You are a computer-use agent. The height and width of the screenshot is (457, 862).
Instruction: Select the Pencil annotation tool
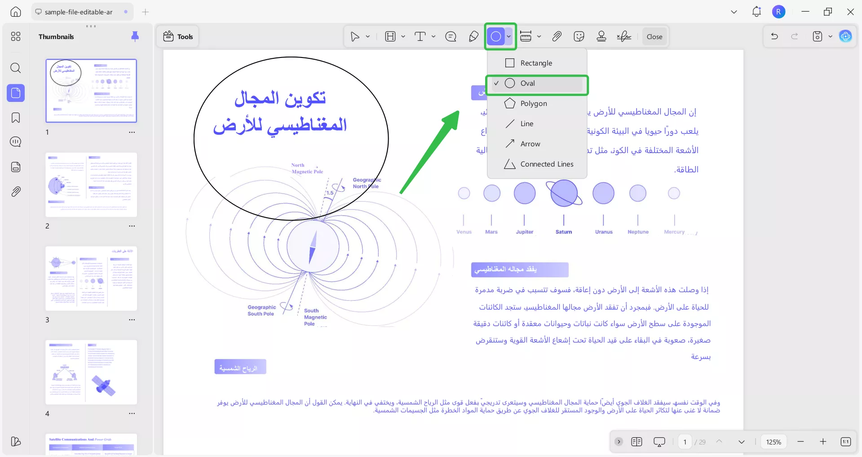[x=473, y=36]
